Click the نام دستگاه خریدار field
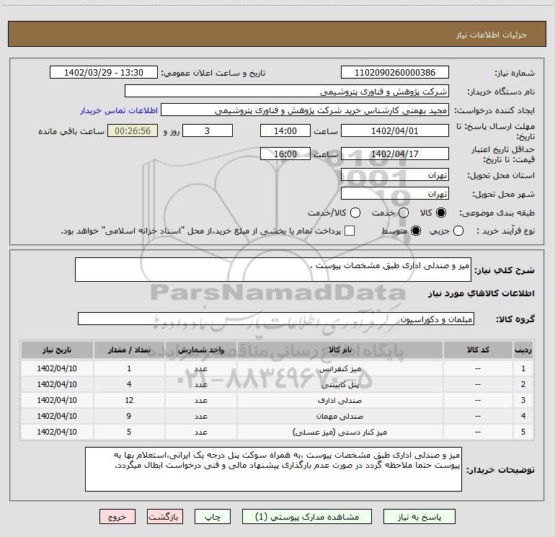This screenshot has width=555, height=537. pos(287,91)
